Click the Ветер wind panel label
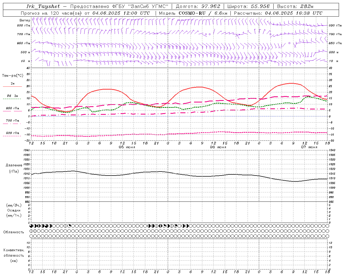Viewport: 343px width, 274px height. 25,20
